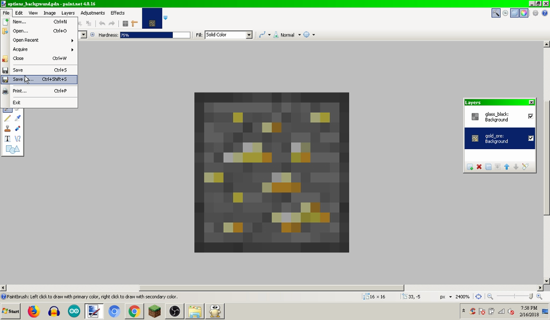Choose Save from File menu
Viewport: 550px width, 320px height.
pyautogui.click(x=39, y=70)
